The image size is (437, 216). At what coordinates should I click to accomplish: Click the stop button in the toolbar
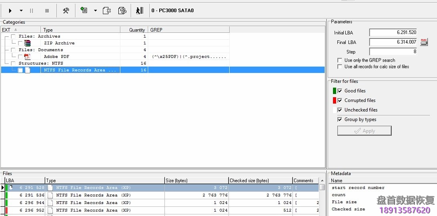tap(47, 10)
